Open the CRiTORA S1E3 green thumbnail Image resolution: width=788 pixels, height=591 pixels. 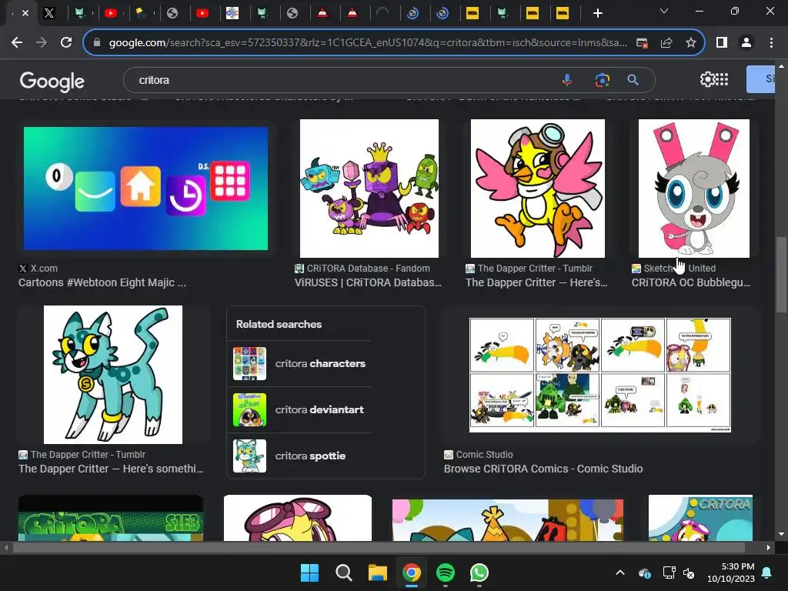coord(111,518)
